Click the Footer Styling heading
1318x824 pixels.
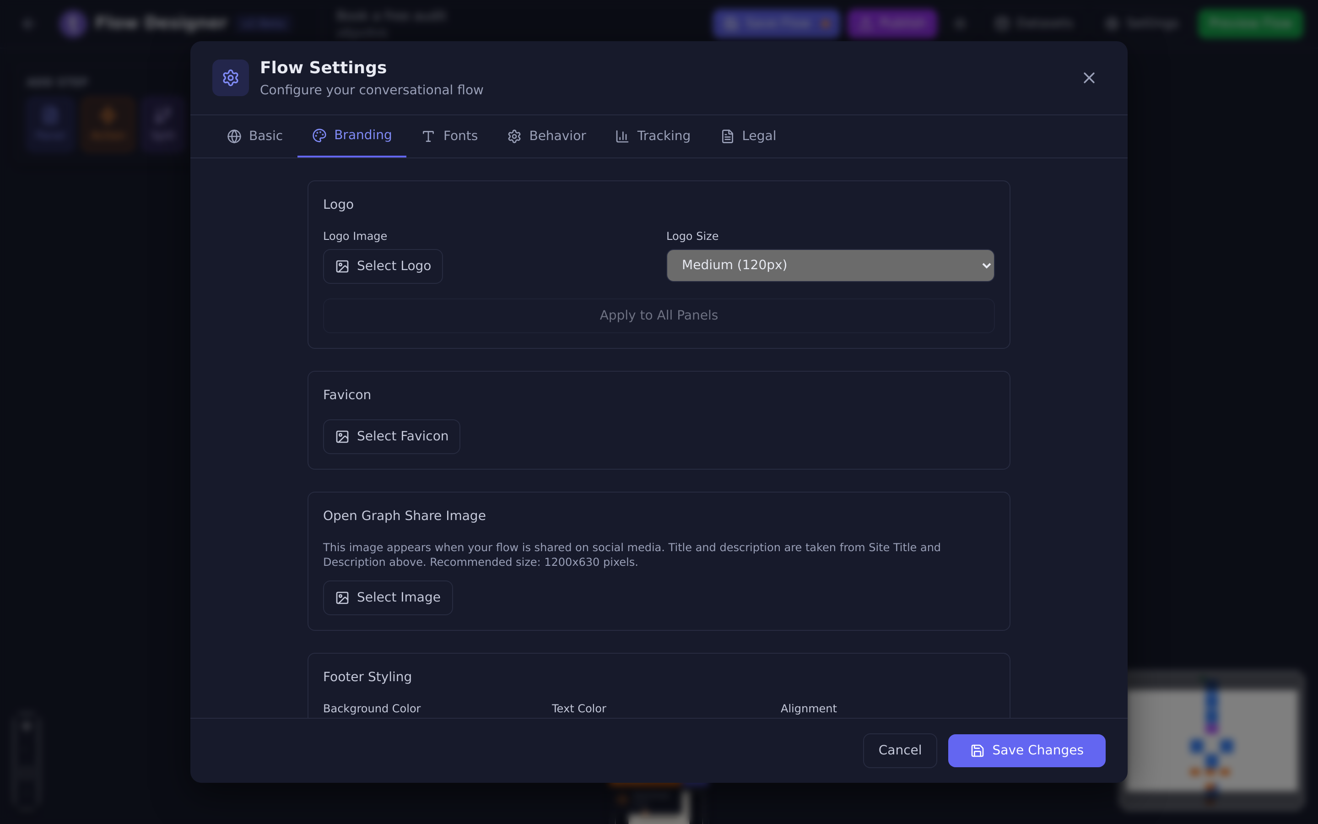tap(367, 677)
